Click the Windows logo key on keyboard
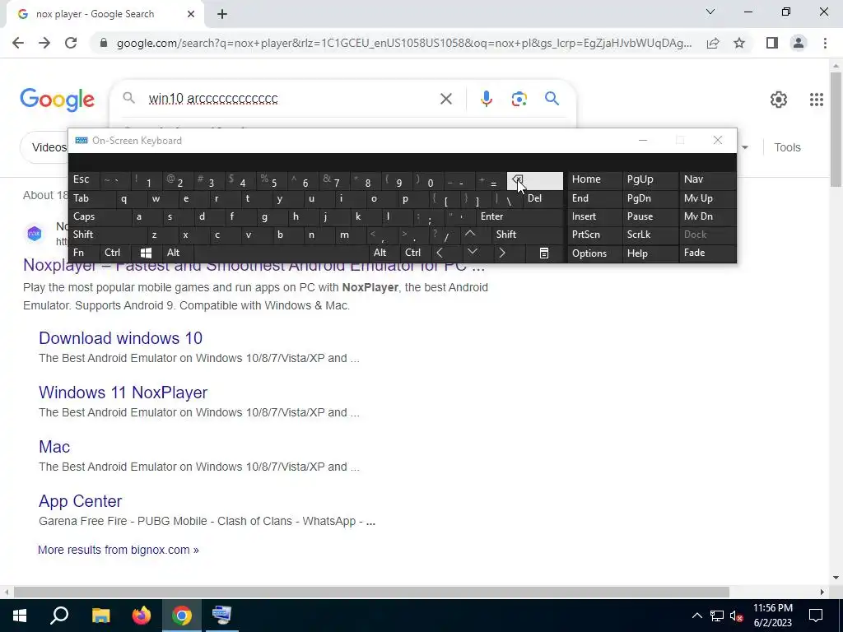The image size is (843, 632). coord(146,253)
